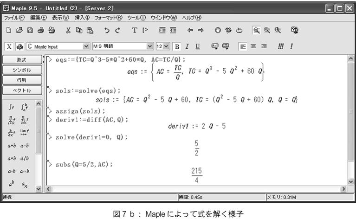Toggle underline formatting
This screenshot has height=219, width=356.
(198, 46)
